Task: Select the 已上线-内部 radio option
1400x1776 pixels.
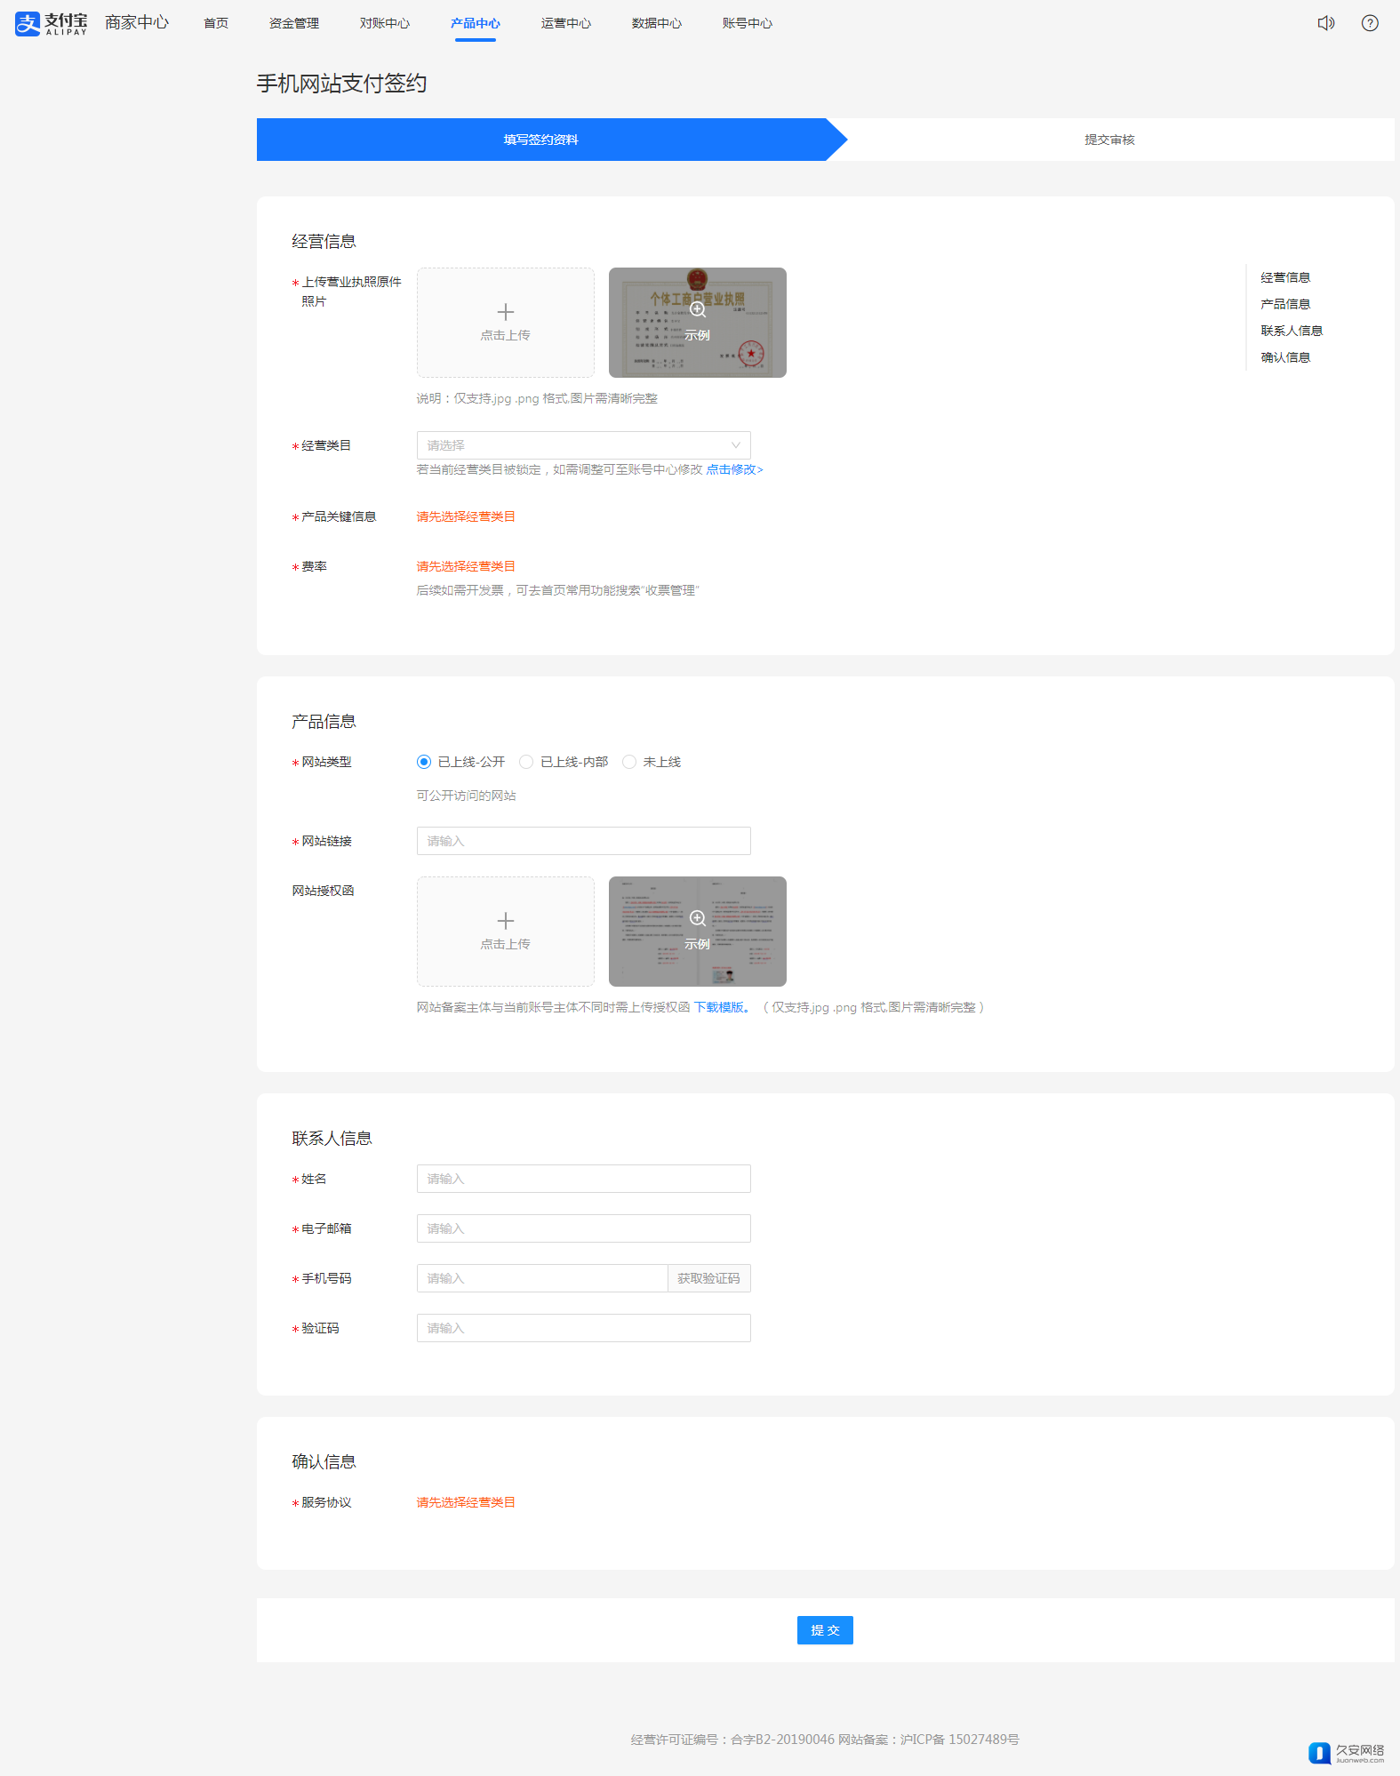Action: tap(526, 762)
